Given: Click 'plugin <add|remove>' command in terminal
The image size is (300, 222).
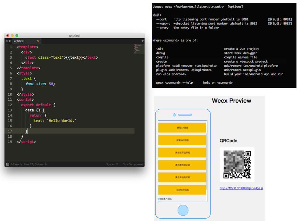Looking at the screenshot, I should click(x=184, y=70).
